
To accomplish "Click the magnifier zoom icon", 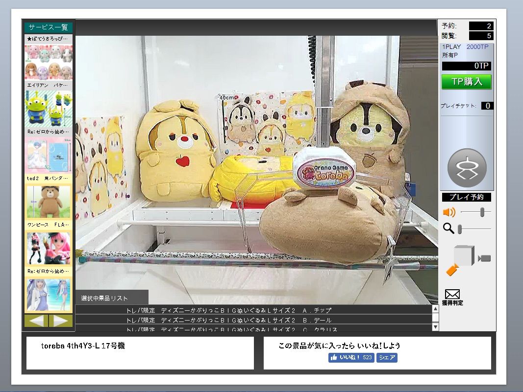I will [x=448, y=229].
